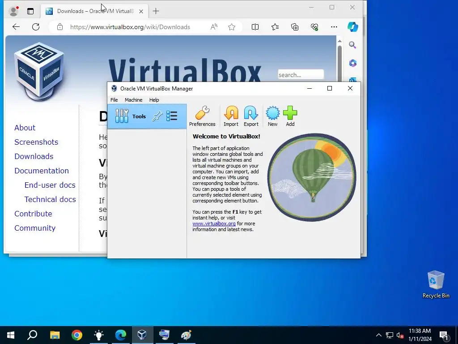Select the Downloads – Oracle VM VirtualBox tab
The height and width of the screenshot is (344, 458).
[x=94, y=11]
